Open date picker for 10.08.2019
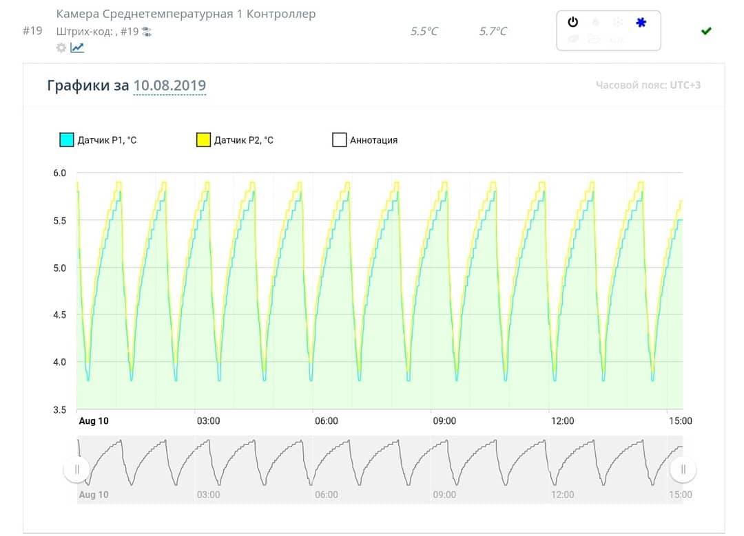This screenshot has height=536, width=744. tap(169, 85)
